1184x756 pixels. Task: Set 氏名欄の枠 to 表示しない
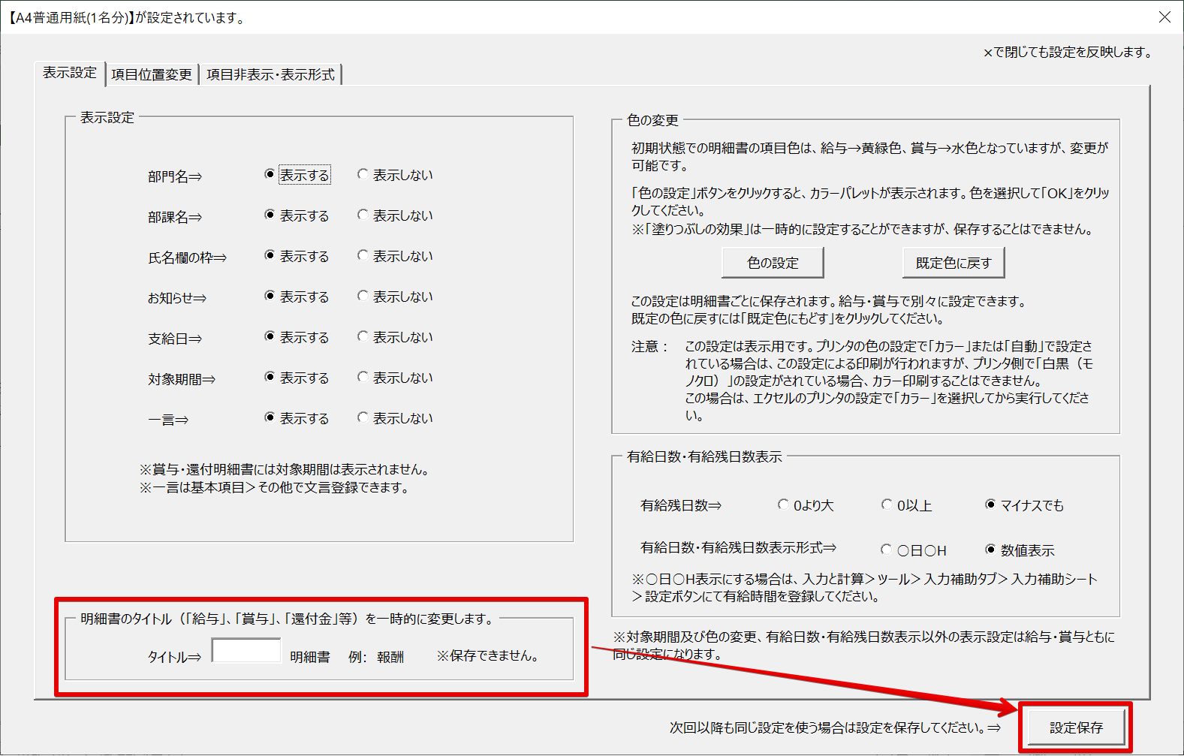coord(363,256)
